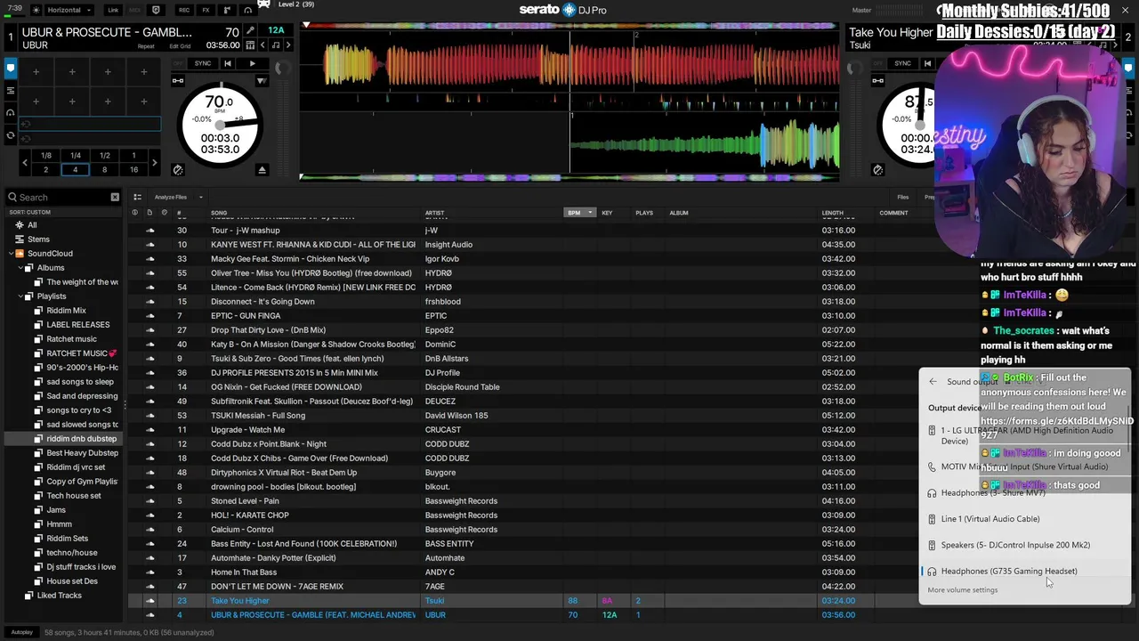1139x641 pixels.
Task: Click deck 1 keylock link icon
Action: 178,81
